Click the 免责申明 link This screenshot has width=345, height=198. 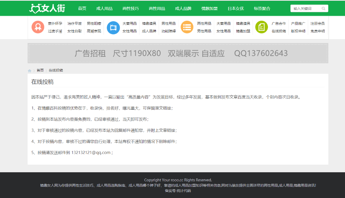317,31
